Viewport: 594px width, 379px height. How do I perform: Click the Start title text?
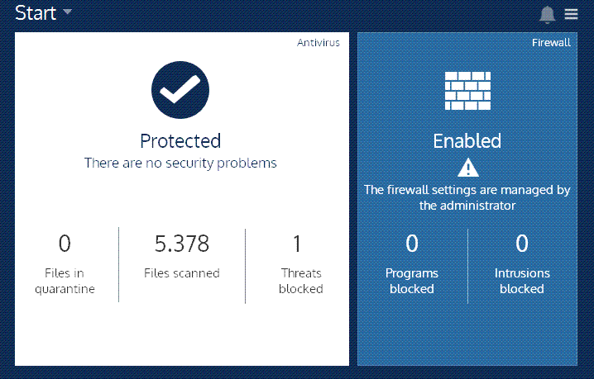click(x=36, y=13)
